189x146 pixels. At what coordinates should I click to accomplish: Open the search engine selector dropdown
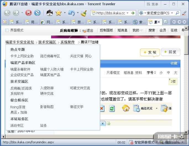pyautogui.click(x=145, y=13)
